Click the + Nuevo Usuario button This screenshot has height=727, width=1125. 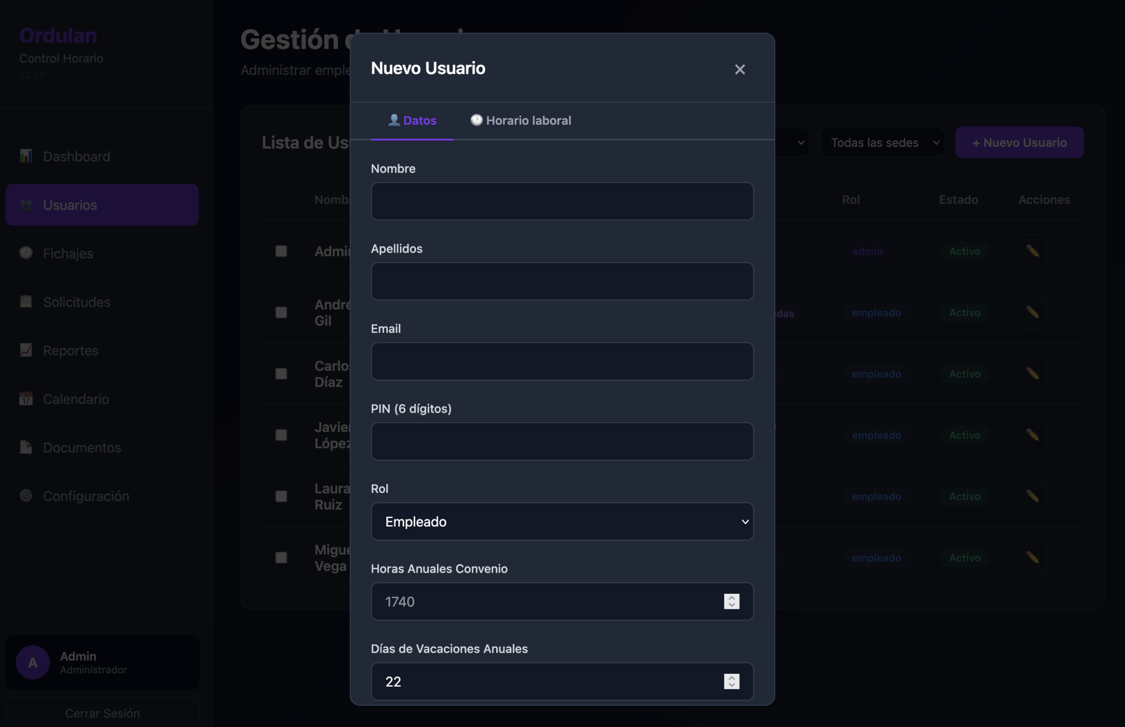1019,142
